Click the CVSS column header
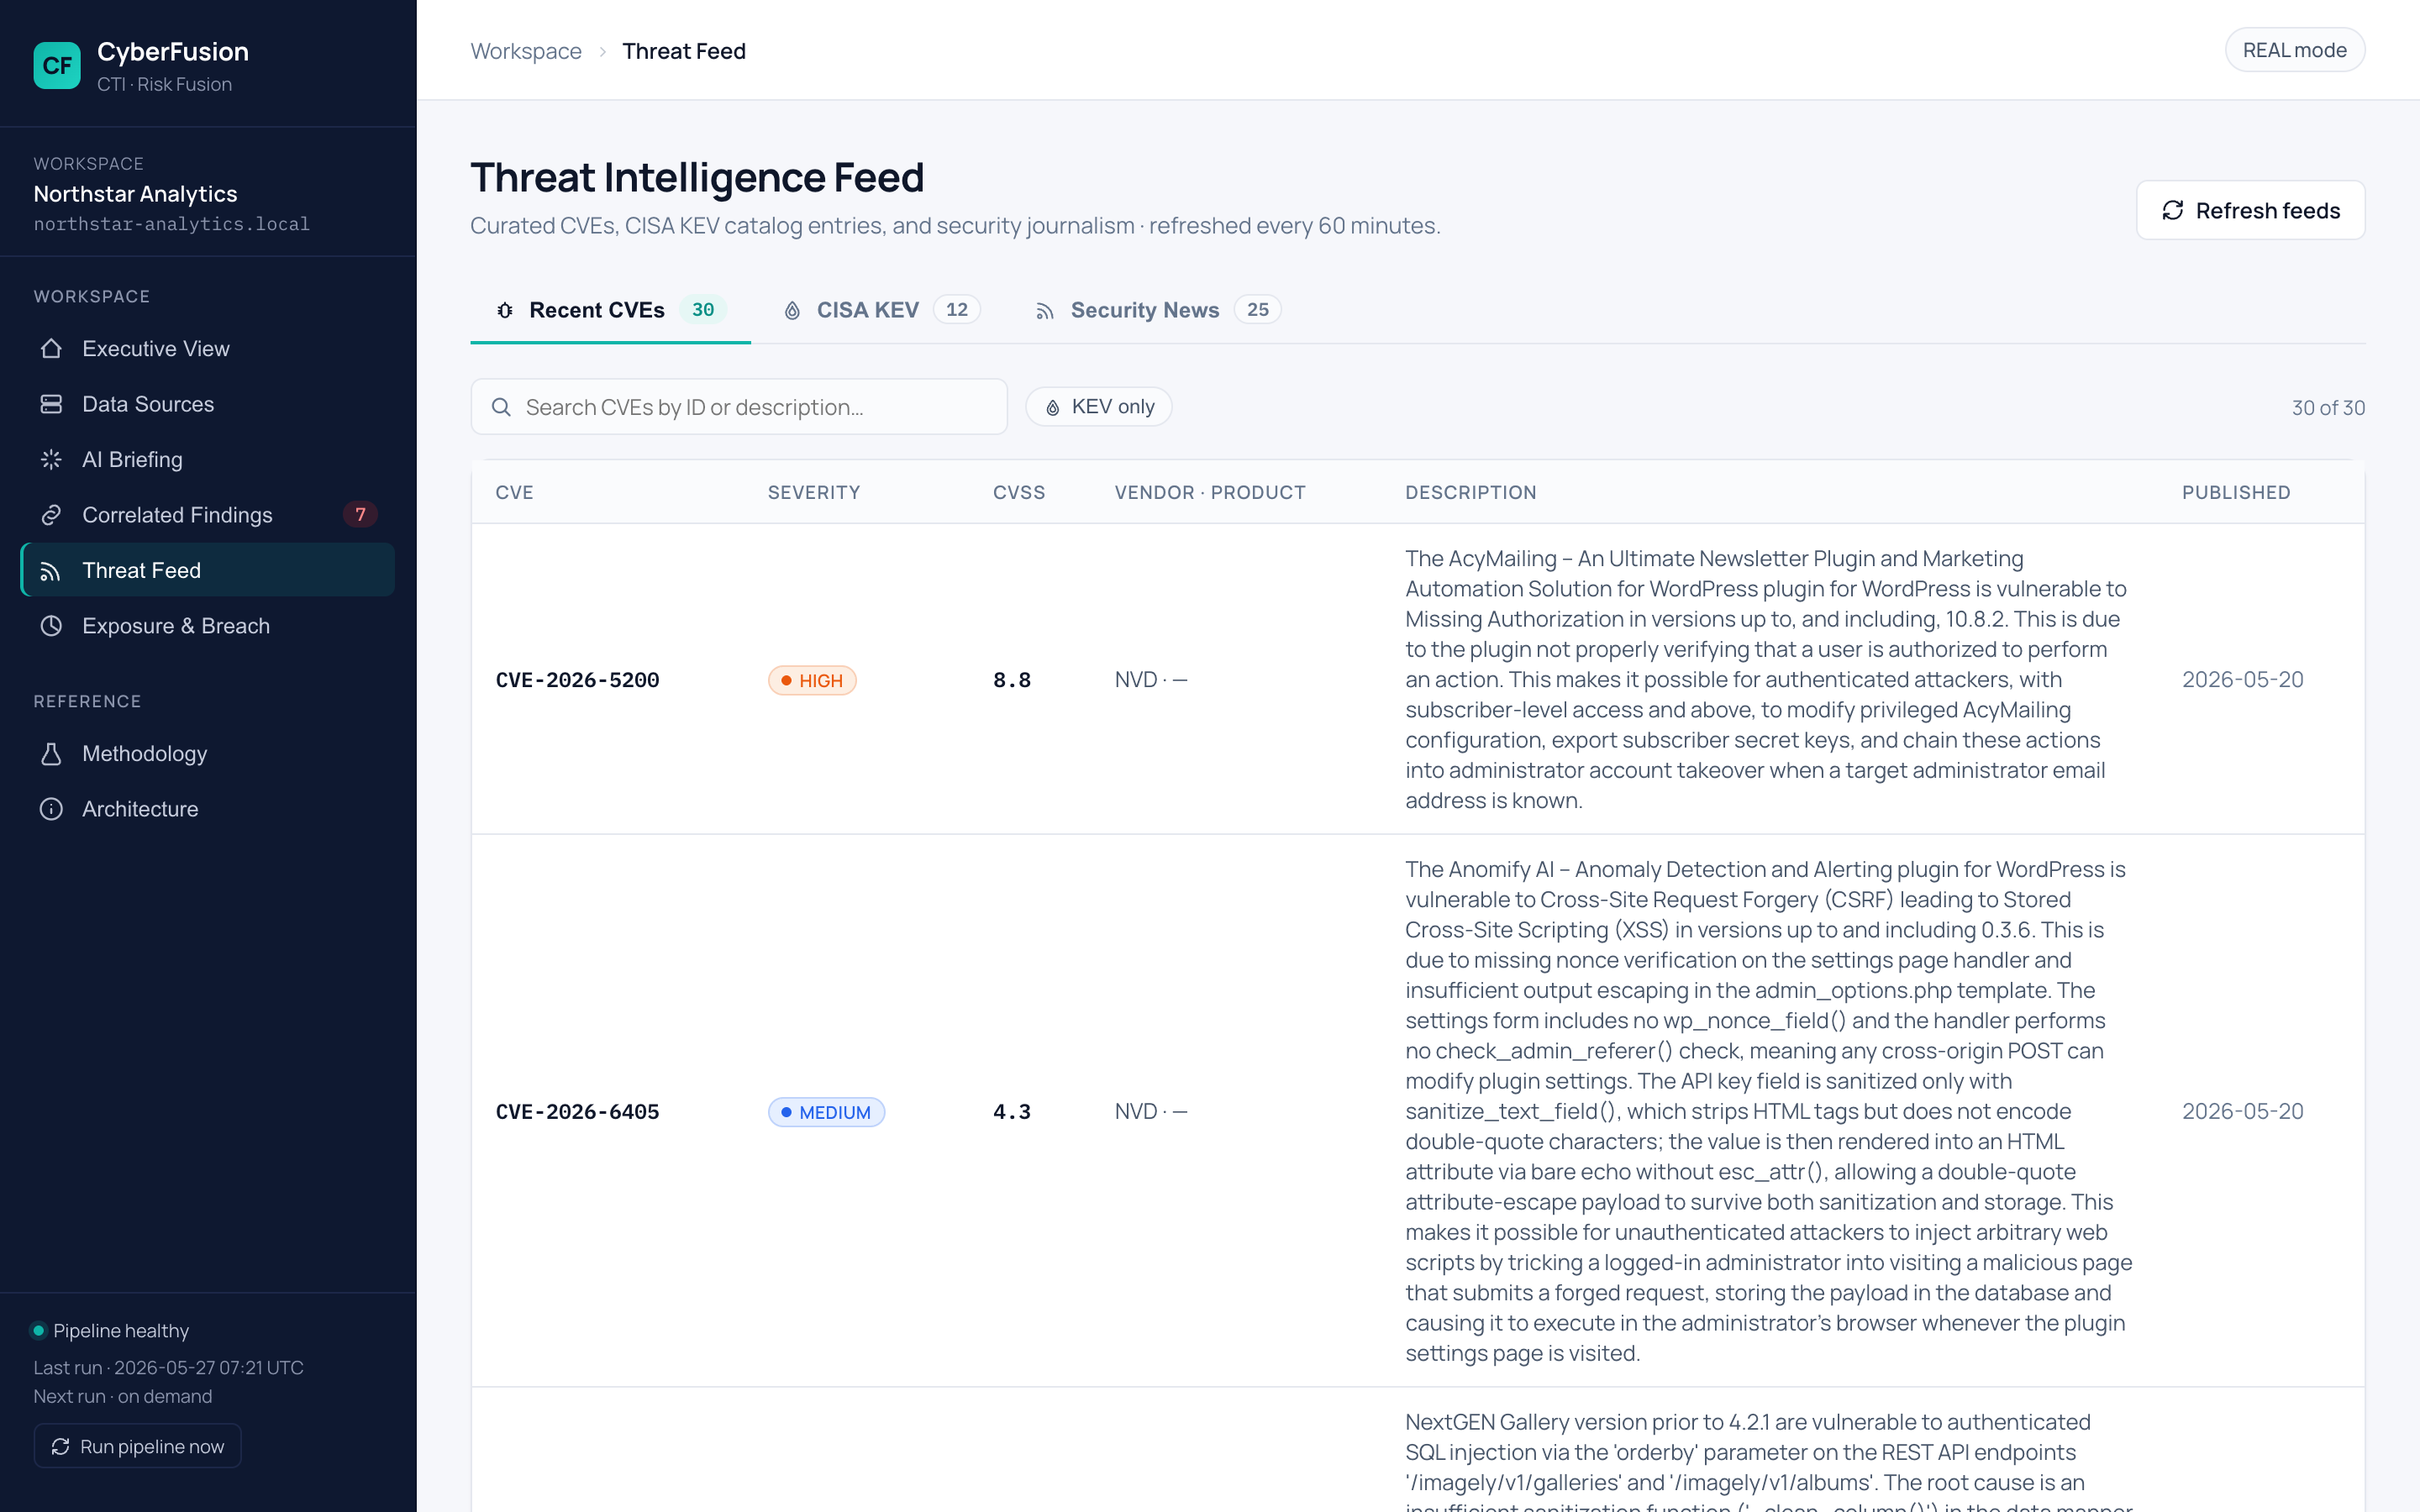Viewport: 2420px width, 1512px height. pyautogui.click(x=1019, y=493)
